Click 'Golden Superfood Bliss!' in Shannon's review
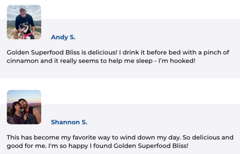Viewport: 240px width, 154px height. pos(151,146)
